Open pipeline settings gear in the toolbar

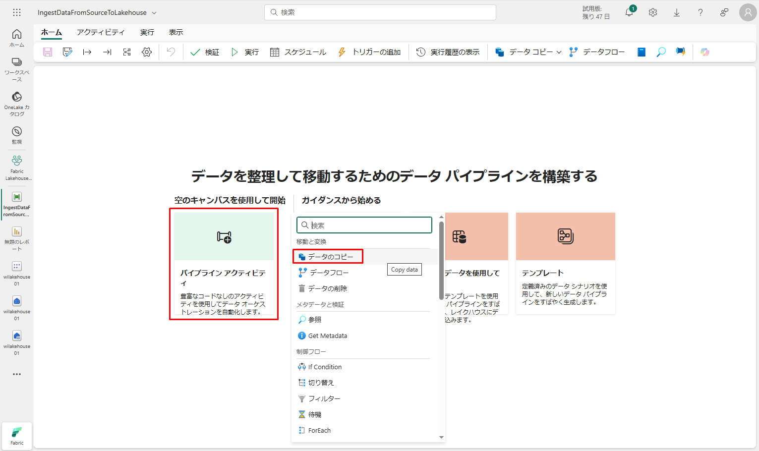pos(147,52)
